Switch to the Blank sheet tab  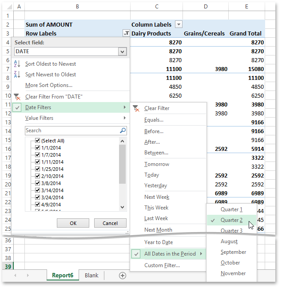tap(91, 275)
